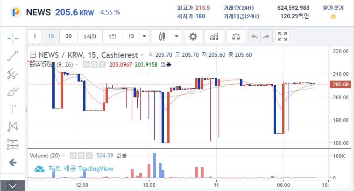The height and width of the screenshot is (191, 354).
Task: Click the 120.29백만 trade amount
Action: click(x=295, y=16)
